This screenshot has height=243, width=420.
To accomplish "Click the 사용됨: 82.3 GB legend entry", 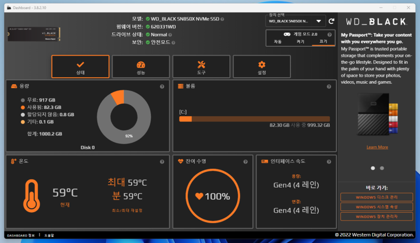I will tap(41, 107).
